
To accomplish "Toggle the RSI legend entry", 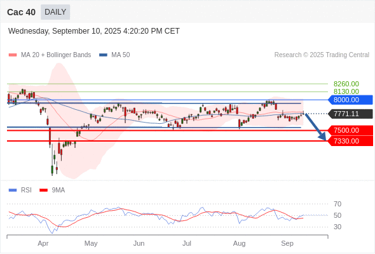I will point(20,190).
